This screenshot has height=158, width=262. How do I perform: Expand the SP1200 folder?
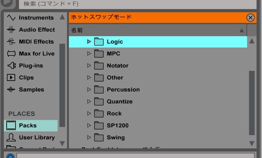pyautogui.click(x=89, y=125)
